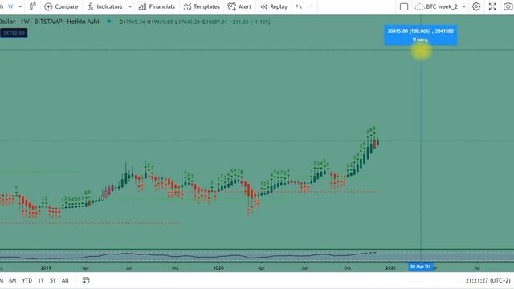The height and width of the screenshot is (289, 514).
Task: Click the blue measurement tooltip 20415.80
Action: pos(421,35)
